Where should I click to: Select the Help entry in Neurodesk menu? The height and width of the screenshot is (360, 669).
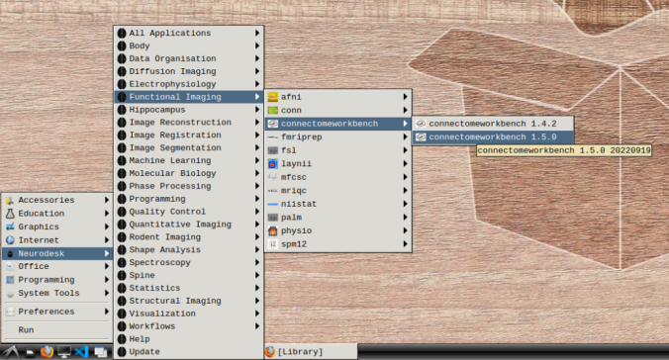189,339
